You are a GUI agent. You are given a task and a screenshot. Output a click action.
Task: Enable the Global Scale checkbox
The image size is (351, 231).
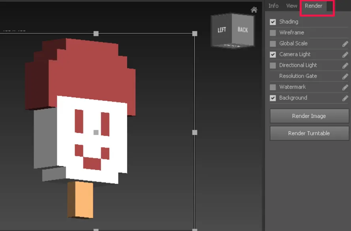click(x=273, y=44)
